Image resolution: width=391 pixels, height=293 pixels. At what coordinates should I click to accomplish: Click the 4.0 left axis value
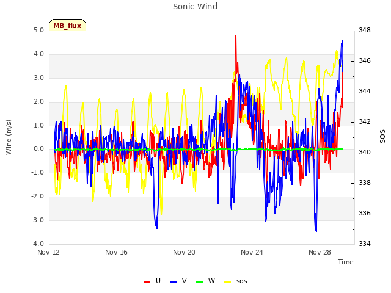click(x=38, y=54)
